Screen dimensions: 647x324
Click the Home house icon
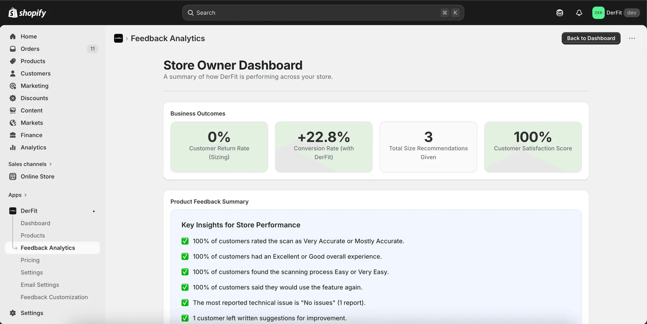pyautogui.click(x=13, y=36)
